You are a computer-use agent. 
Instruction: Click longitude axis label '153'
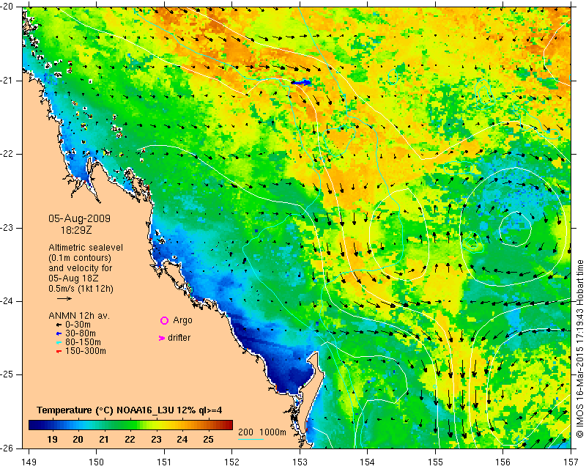pyautogui.click(x=300, y=462)
